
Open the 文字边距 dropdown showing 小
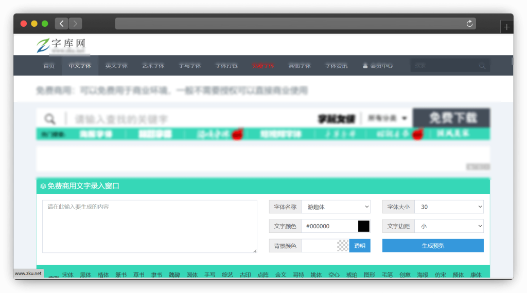[449, 226]
